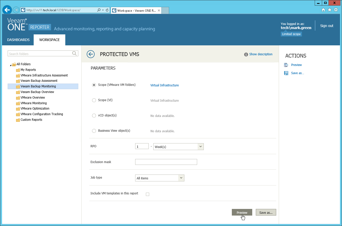
Task: Open the address bar dropdown arrow
Action: (x=103, y=10)
